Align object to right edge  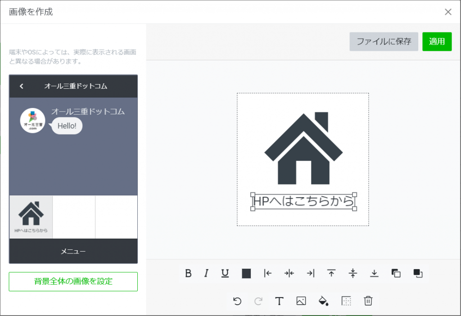coord(310,273)
